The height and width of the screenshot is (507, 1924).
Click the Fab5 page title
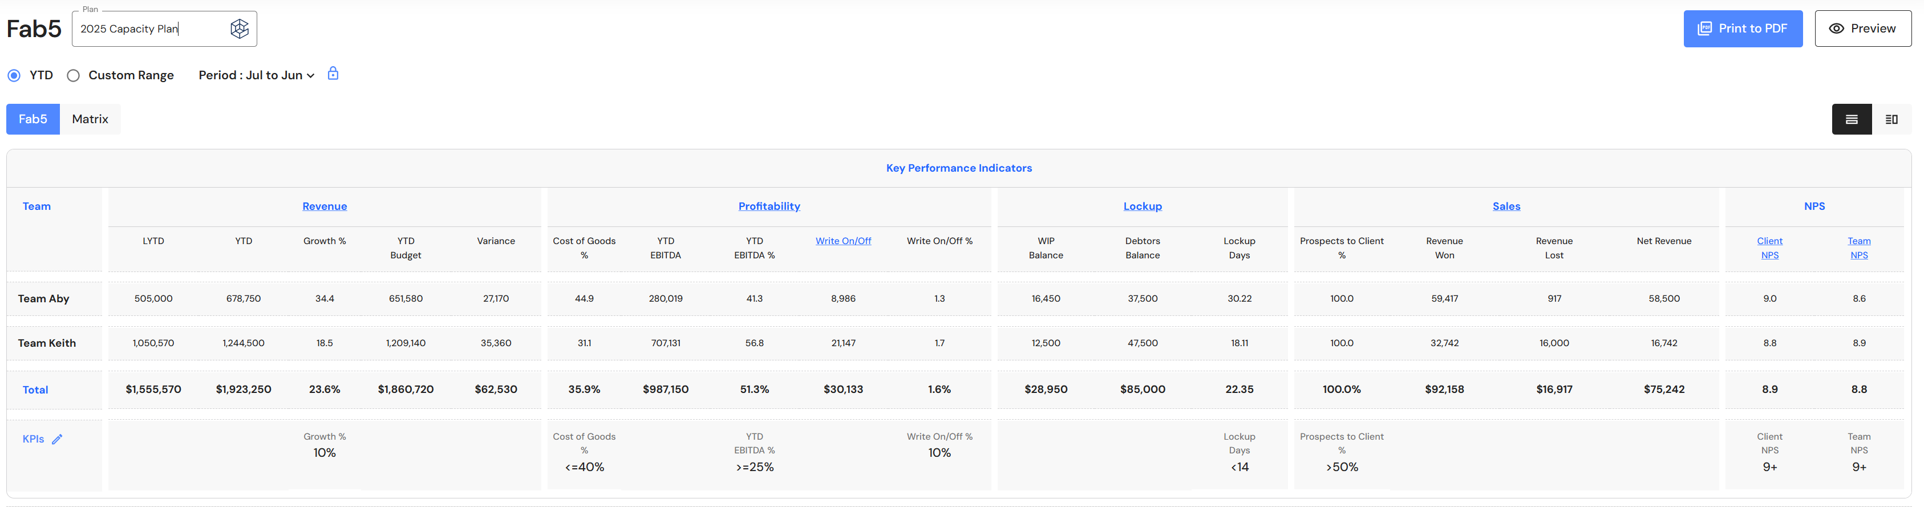pyautogui.click(x=34, y=29)
